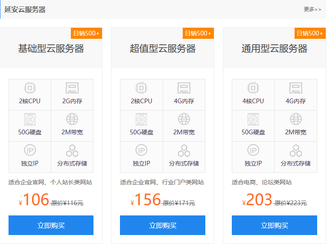Click the 2G内存 memory icon in 基础型 card

pos(72,88)
